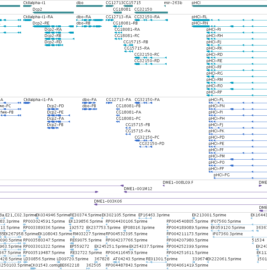
Task: Click EST RP004061419.5prime
Action: (x=187, y=265)
